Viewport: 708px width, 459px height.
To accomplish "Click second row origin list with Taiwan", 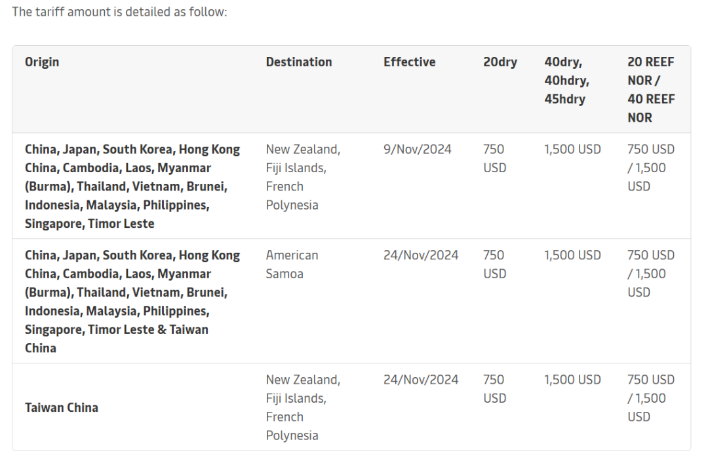I will point(132,301).
